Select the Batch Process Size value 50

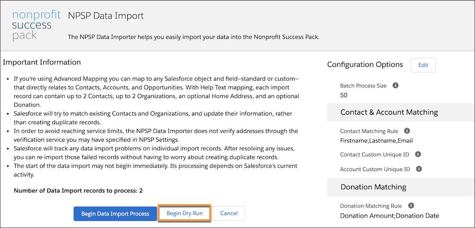[x=344, y=95]
